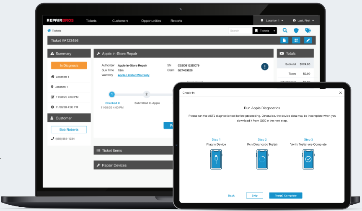Click the Ticket #A123456 title

(x=65, y=40)
